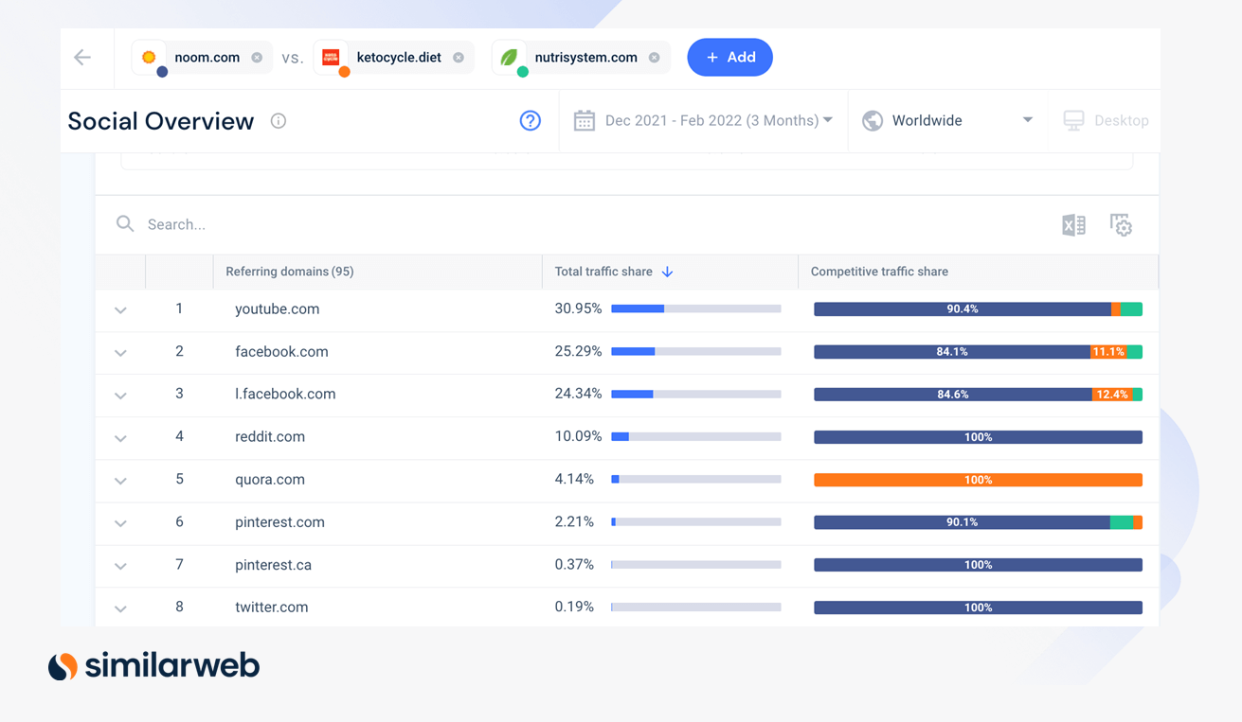The height and width of the screenshot is (722, 1242).
Task: Open the reddit.com referring domain link
Action: click(270, 436)
